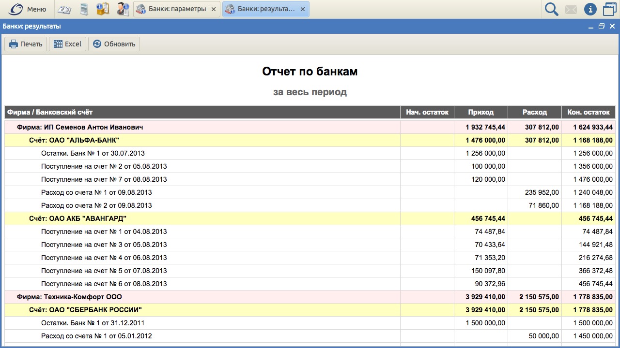Open the Меню main menu
Viewport: 620px width, 348px height.
[27, 9]
